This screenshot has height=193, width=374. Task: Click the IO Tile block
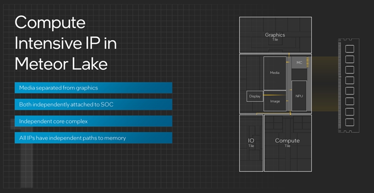pyautogui.click(x=251, y=143)
